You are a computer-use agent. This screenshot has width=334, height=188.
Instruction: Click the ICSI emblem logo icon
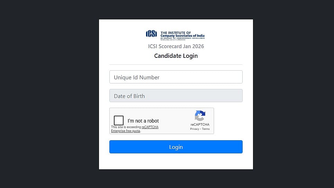click(151, 34)
